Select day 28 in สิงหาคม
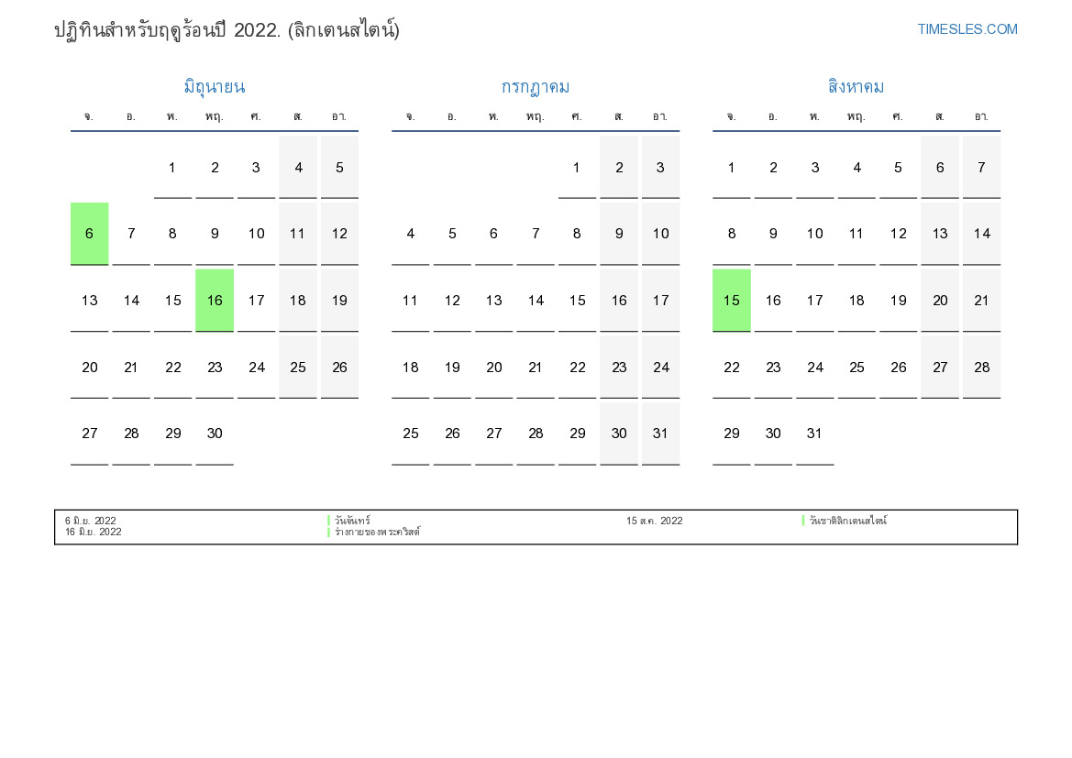This screenshot has height=758, width=1072. point(982,367)
